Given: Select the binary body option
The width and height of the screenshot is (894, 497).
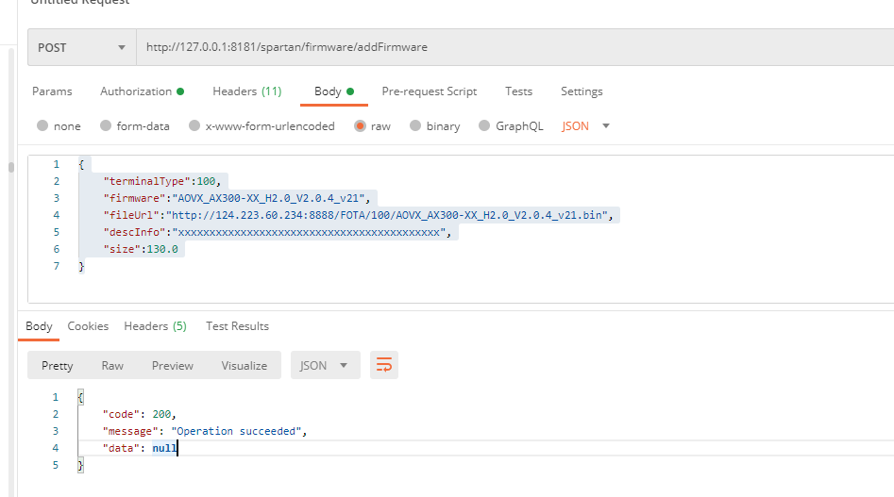Looking at the screenshot, I should click(415, 126).
